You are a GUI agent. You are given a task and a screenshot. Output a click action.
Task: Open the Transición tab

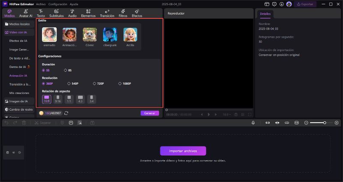tap(107, 13)
